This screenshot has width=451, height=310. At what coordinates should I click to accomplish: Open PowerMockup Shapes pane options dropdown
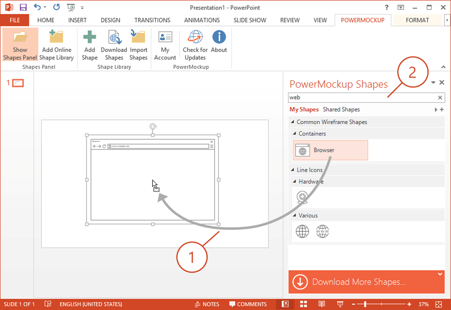tap(433, 82)
